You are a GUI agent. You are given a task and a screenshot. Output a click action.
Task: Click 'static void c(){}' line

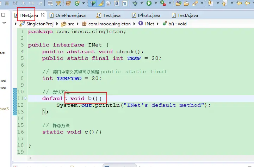72,132
